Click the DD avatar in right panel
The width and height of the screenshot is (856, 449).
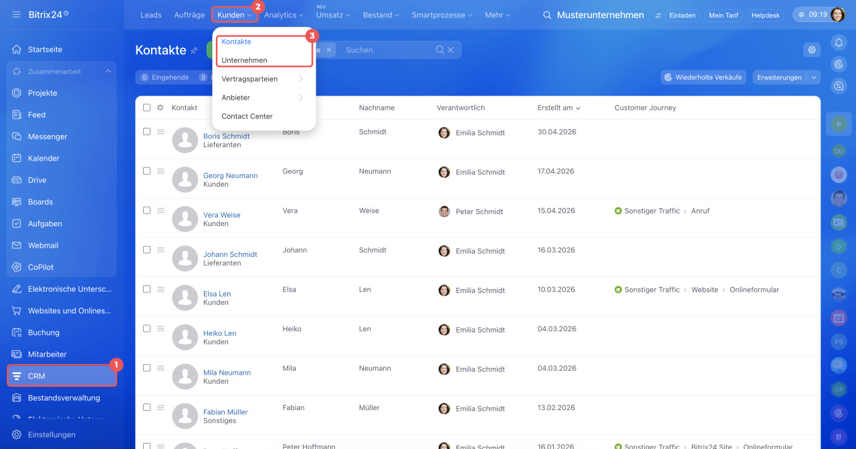[x=839, y=151]
